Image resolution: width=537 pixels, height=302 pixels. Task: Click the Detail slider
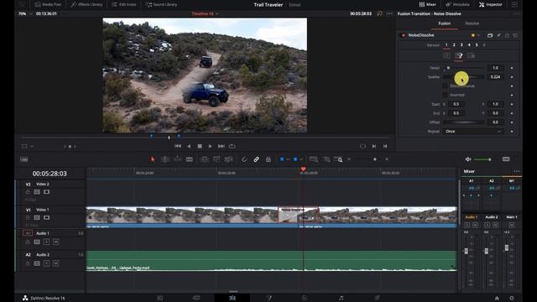pyautogui.click(x=464, y=68)
